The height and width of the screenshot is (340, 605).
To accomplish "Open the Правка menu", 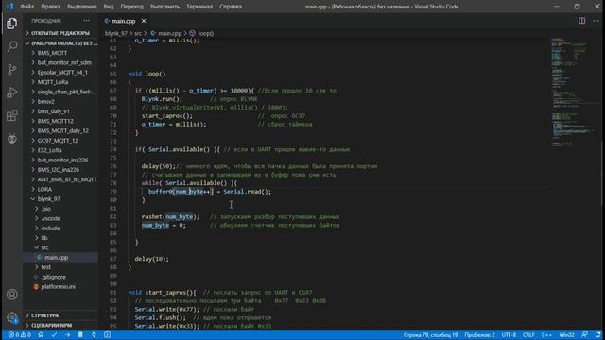I will pos(50,7).
